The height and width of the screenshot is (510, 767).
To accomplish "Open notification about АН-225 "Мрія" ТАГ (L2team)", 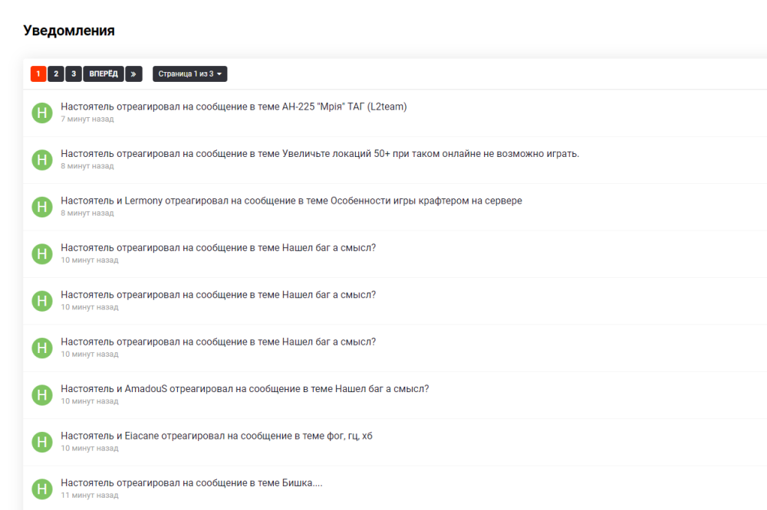I will point(233,106).
